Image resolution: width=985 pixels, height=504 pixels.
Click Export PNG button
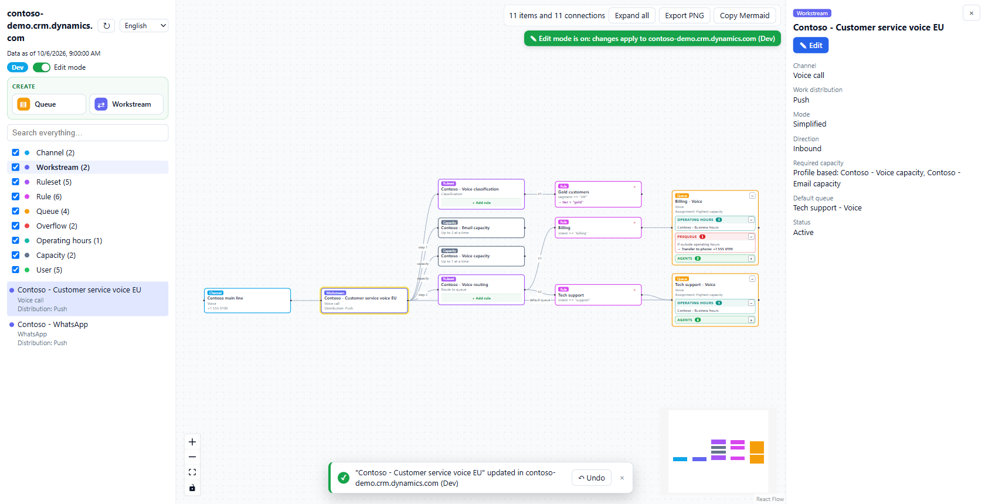684,16
